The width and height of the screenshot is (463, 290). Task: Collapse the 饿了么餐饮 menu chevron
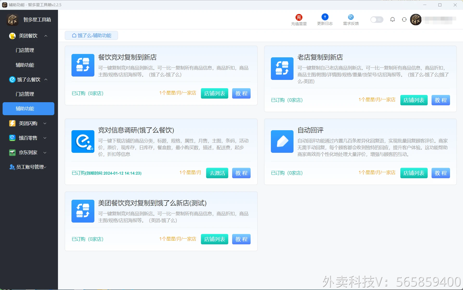[46, 79]
